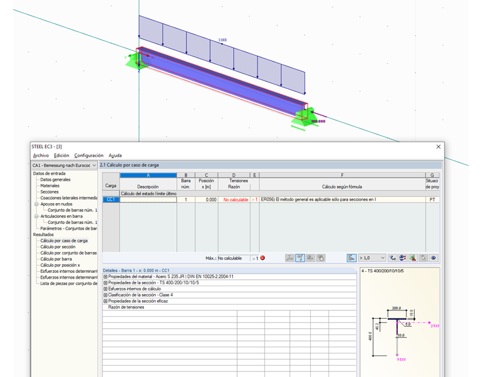Screen dimensions: 482x377
Task: Select Secciones in the navigation tree
Action: pyautogui.click(x=49, y=192)
